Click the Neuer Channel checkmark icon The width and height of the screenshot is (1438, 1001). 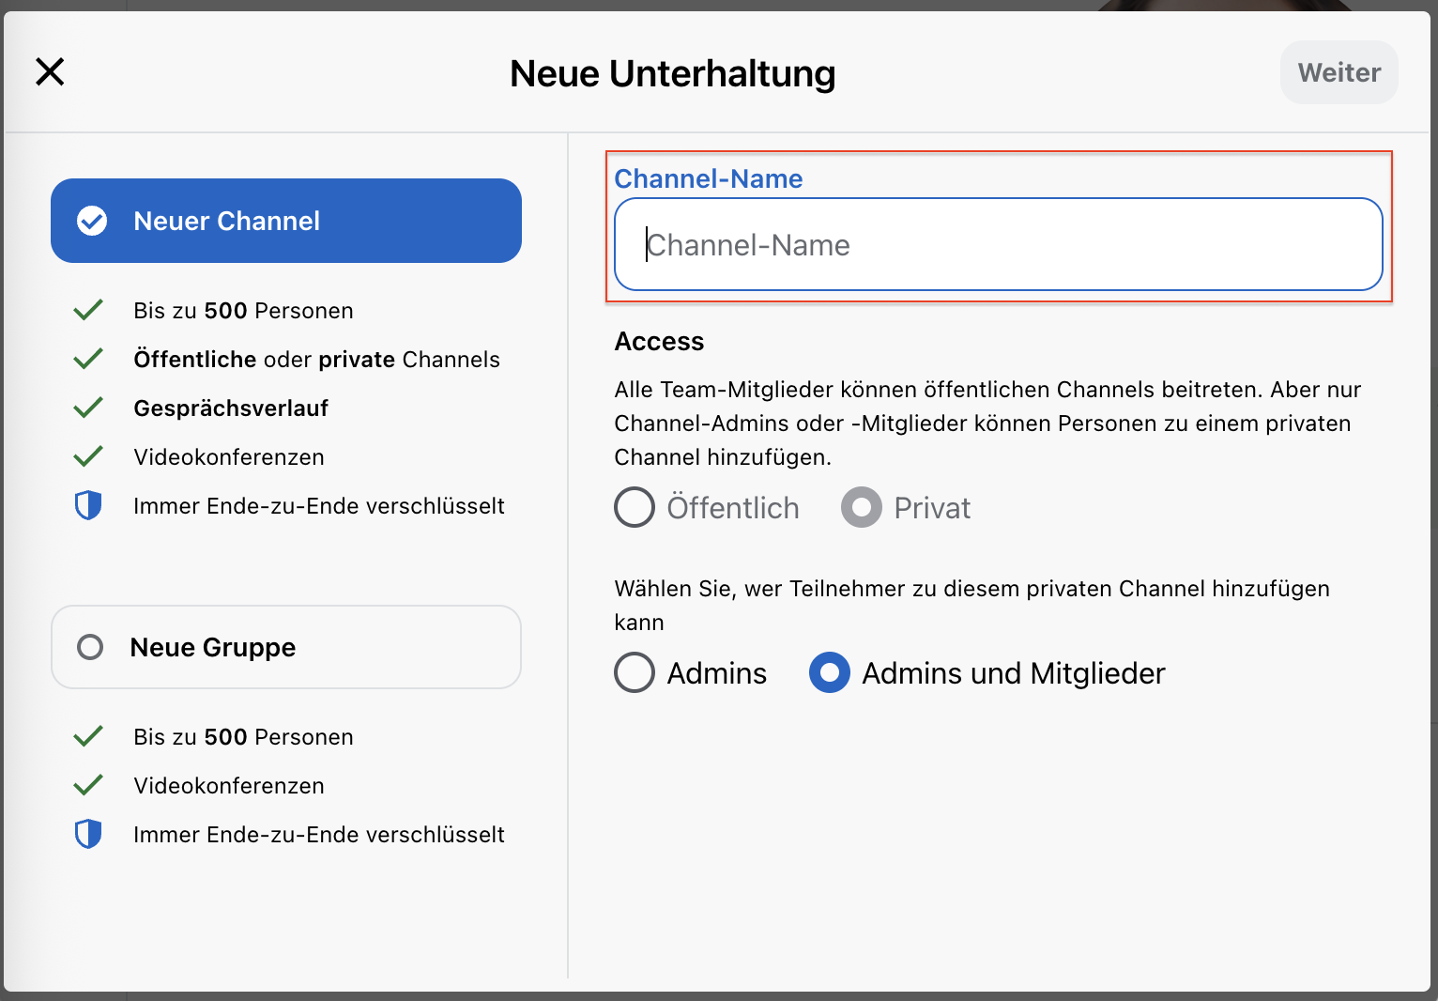tap(92, 221)
